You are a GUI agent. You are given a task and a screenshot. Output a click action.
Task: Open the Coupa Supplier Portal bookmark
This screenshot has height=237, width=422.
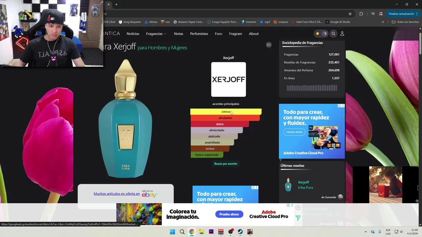point(222,22)
